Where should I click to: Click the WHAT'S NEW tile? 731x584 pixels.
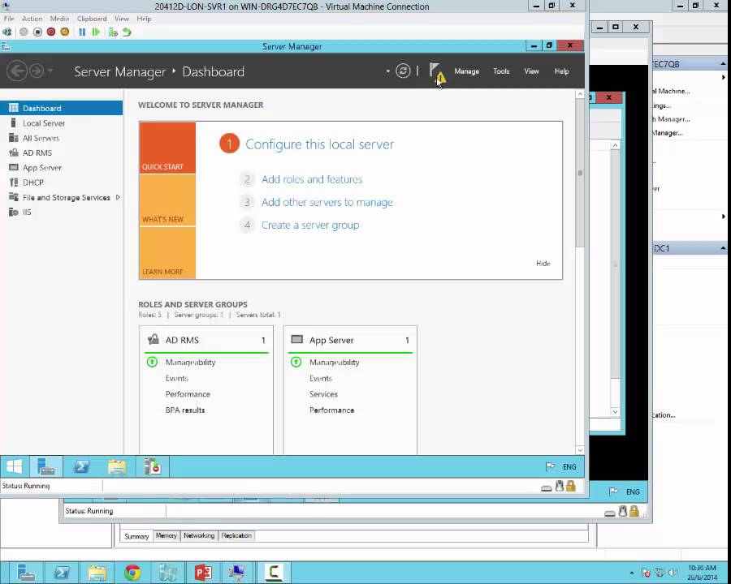coord(167,200)
